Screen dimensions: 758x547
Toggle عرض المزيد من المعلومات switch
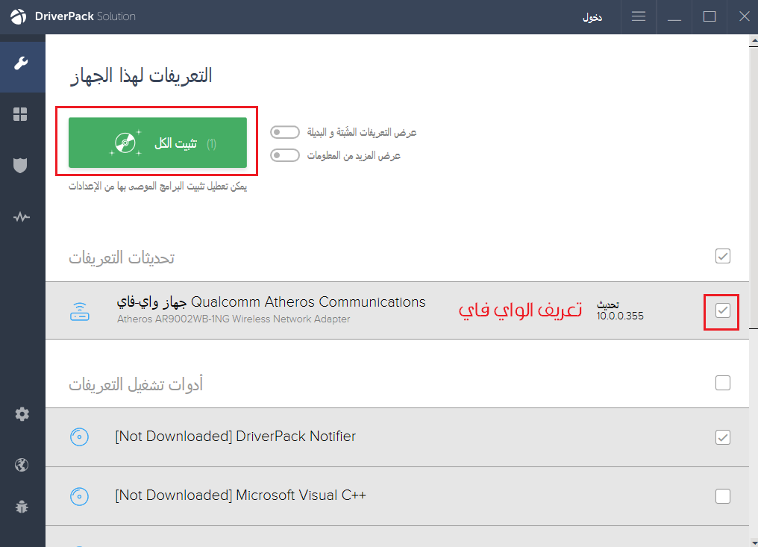click(x=285, y=155)
